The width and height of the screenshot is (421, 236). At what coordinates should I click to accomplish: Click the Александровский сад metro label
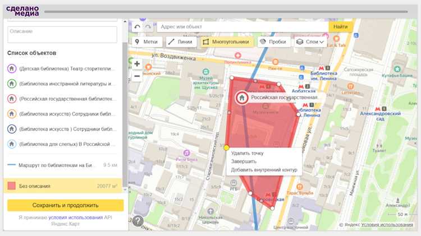pos(380,116)
